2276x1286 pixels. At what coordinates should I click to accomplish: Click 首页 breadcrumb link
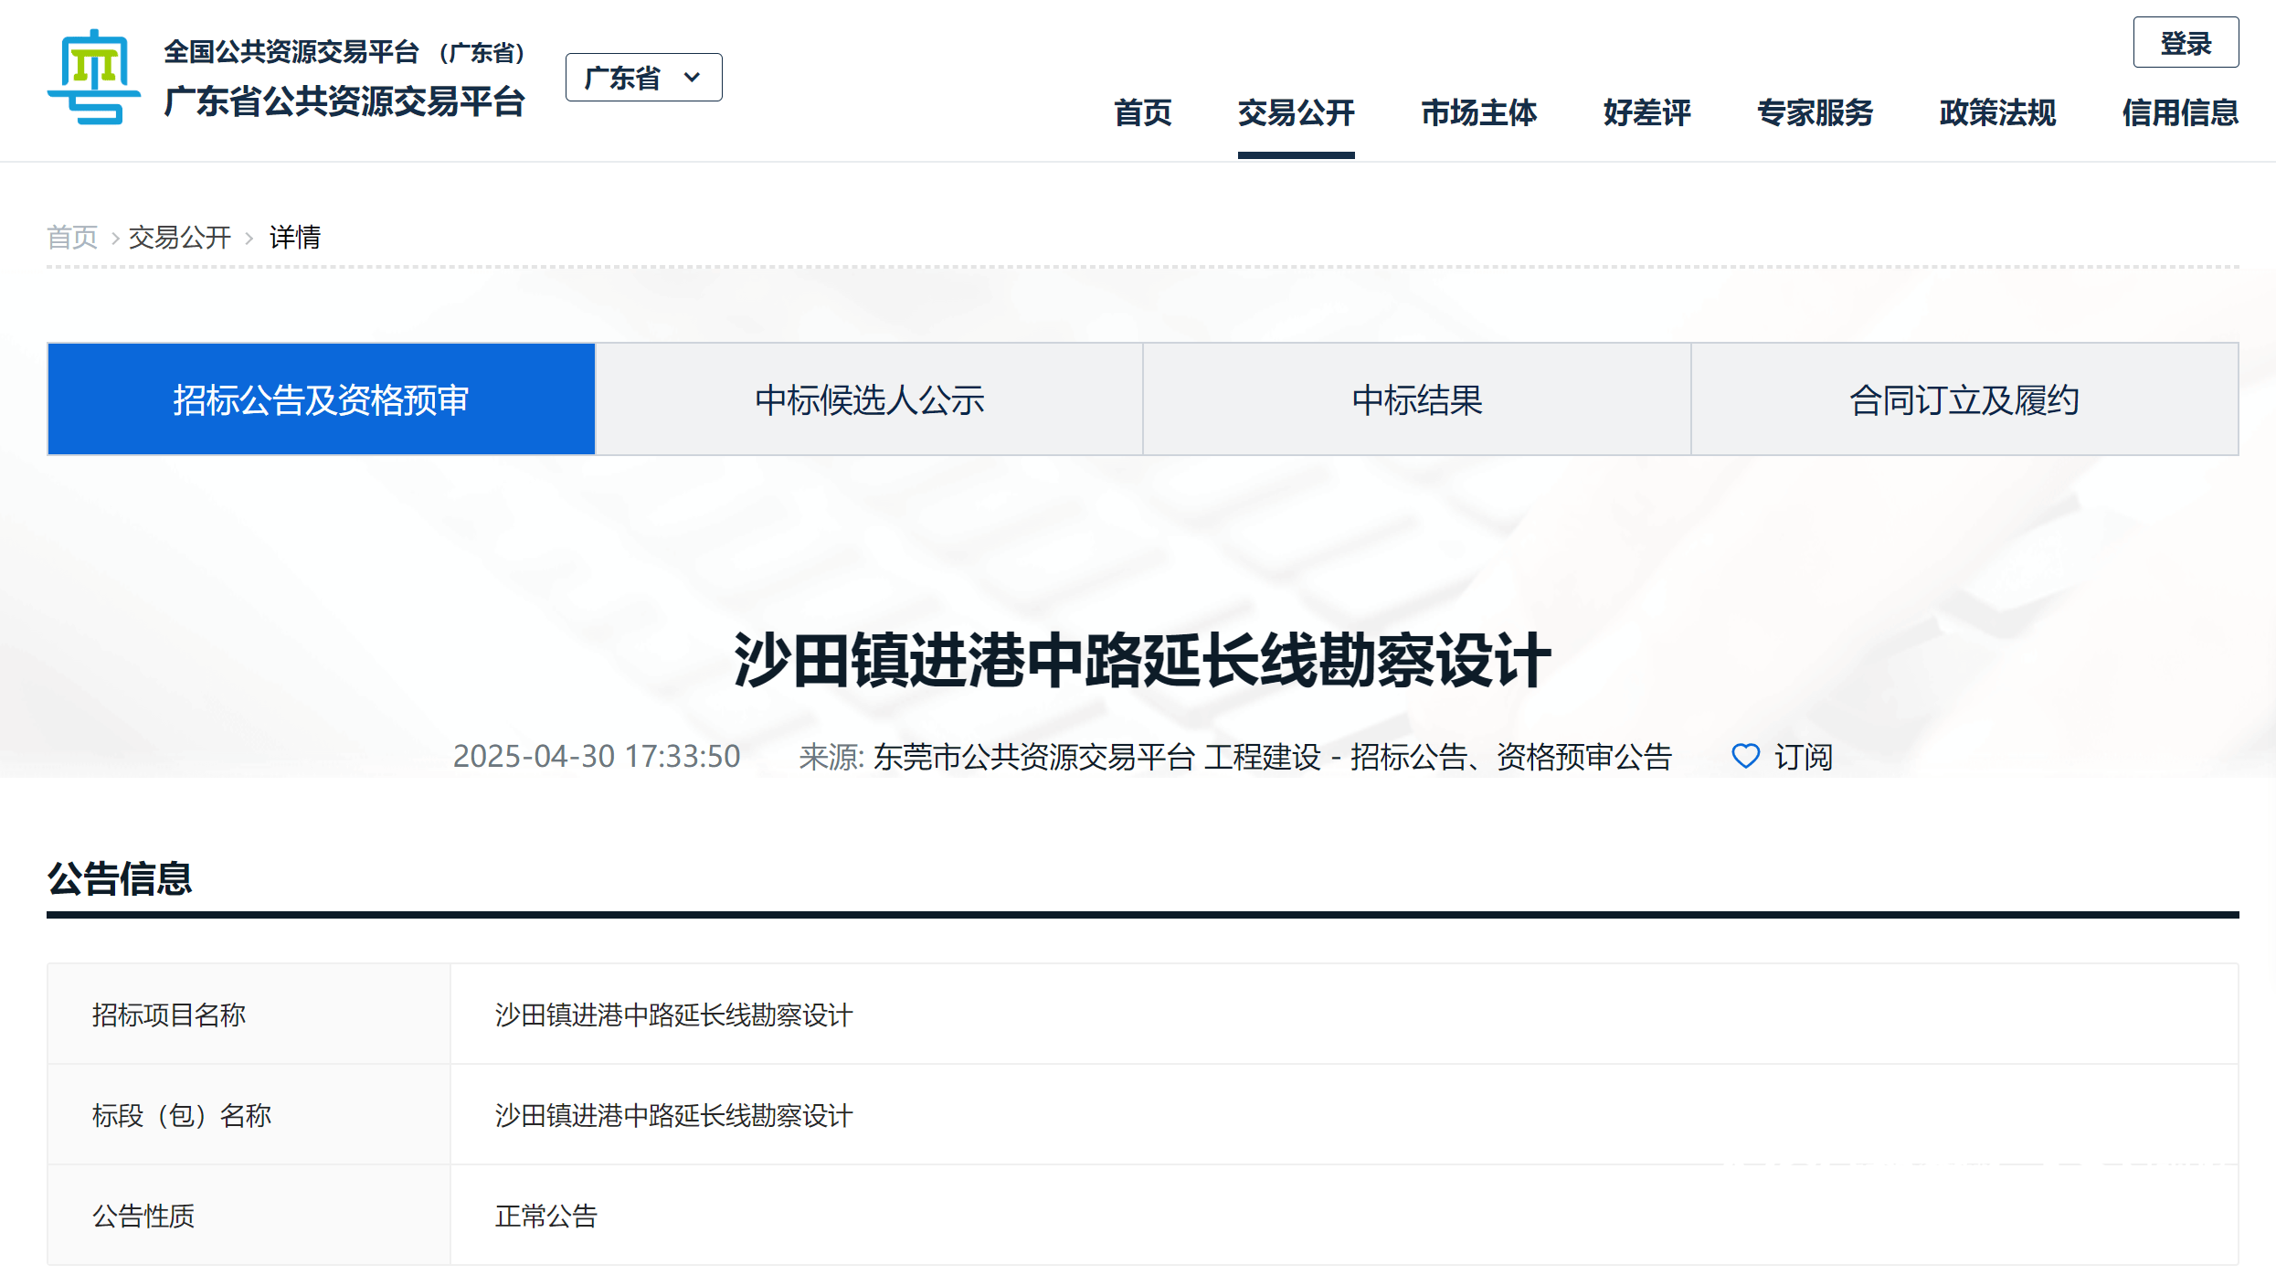(72, 238)
